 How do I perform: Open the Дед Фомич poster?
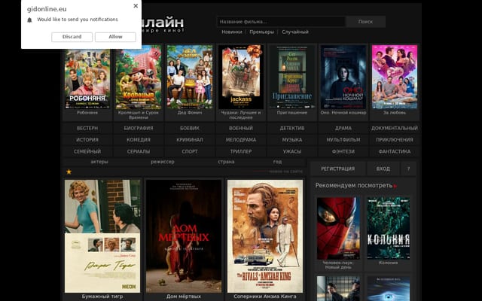tap(190, 77)
